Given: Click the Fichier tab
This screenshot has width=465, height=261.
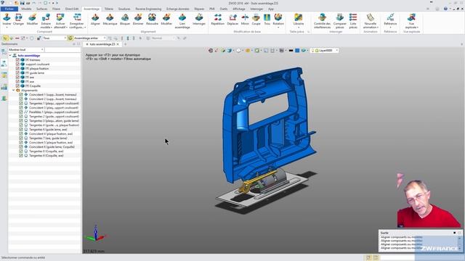Looking at the screenshot, I should pos(9,9).
